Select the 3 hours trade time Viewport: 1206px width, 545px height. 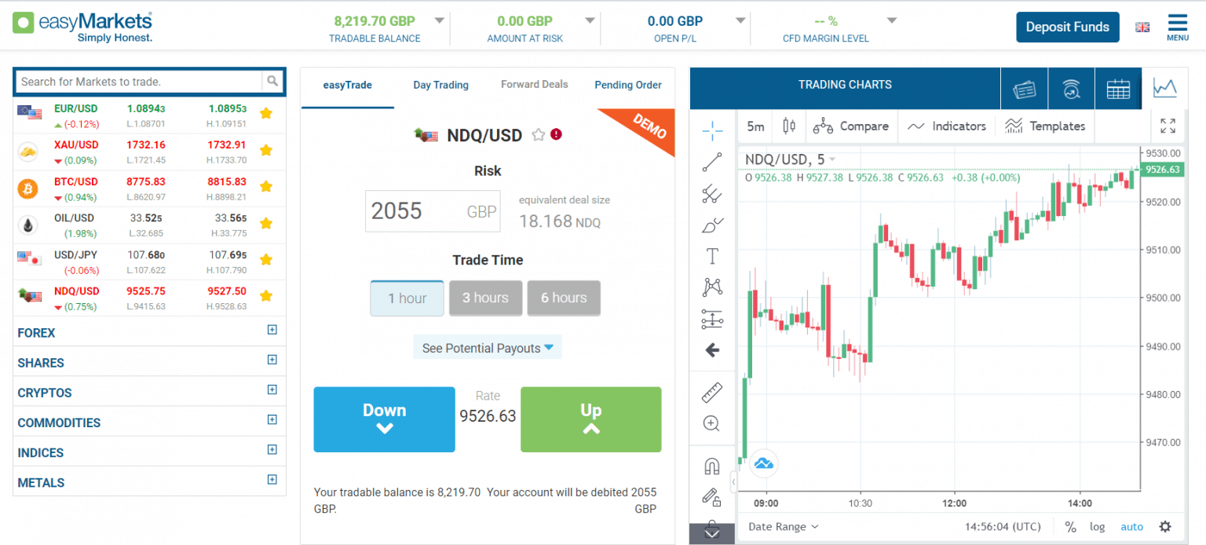pyautogui.click(x=485, y=298)
